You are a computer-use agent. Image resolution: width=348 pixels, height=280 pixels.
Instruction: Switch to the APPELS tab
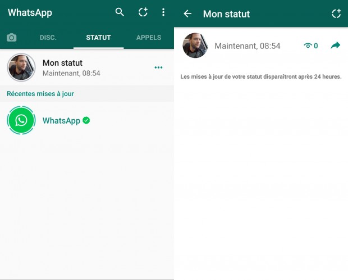click(x=149, y=38)
